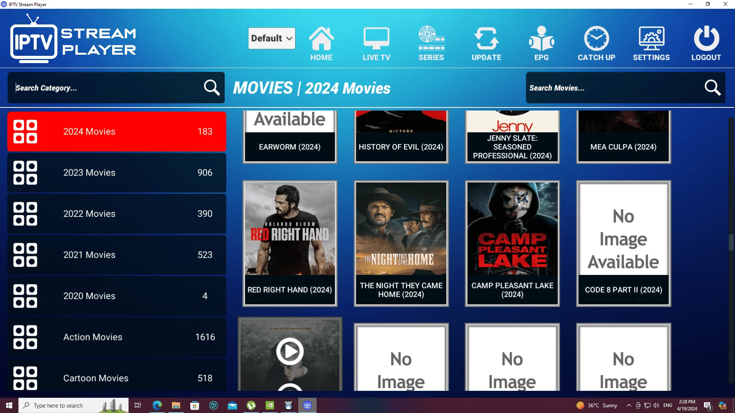Open the Series section icon
The width and height of the screenshot is (735, 413).
click(431, 38)
